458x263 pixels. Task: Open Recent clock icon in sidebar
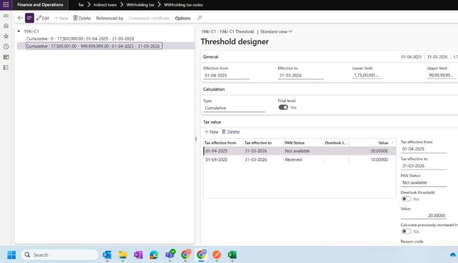click(6, 47)
